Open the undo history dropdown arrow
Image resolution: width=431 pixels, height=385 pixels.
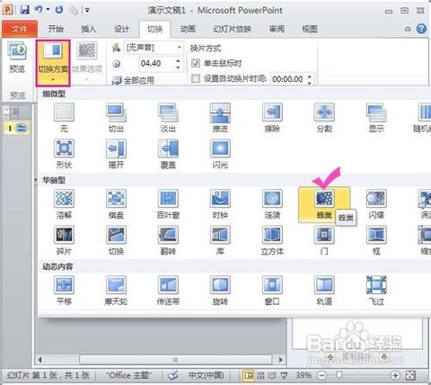tap(48, 10)
